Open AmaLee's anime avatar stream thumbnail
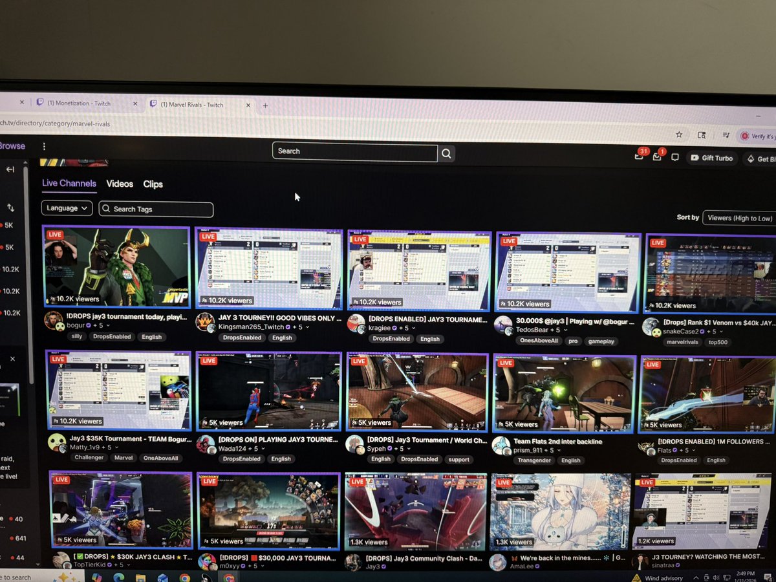The height and width of the screenshot is (582, 776). [559, 511]
